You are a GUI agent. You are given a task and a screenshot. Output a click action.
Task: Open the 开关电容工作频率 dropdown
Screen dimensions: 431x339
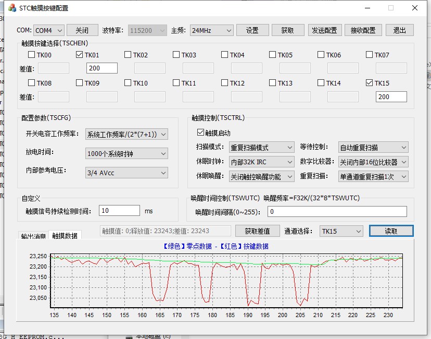click(126, 135)
